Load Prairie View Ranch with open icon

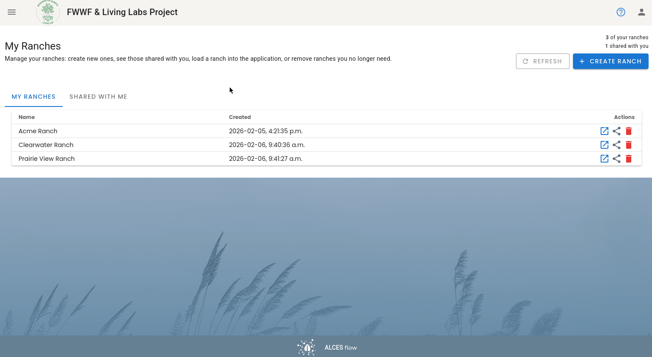pos(605,159)
